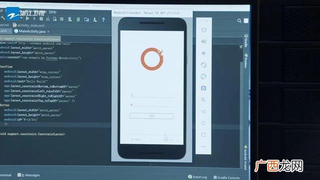
Task: Click the Button tag in code
Action: pyautogui.click(x=4, y=105)
